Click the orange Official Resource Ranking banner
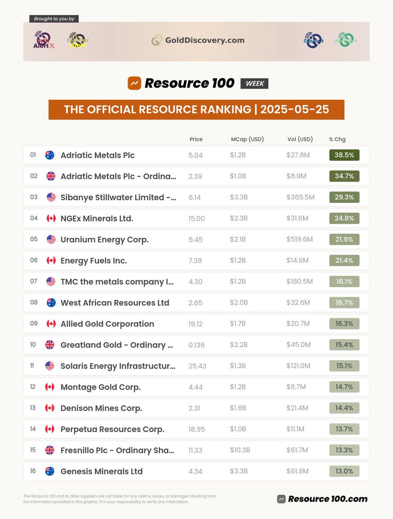Screen dimensions: 393x519 pos(196,109)
